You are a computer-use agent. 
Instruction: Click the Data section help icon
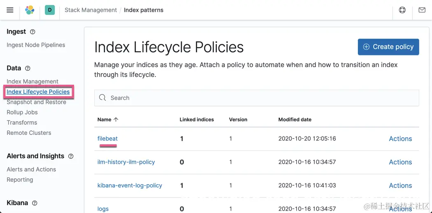[x=28, y=68]
